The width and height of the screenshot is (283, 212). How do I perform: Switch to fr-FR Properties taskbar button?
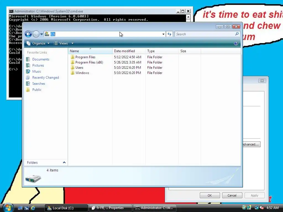click(110, 208)
